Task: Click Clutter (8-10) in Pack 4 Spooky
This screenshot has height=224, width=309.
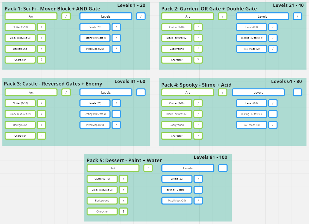Action: coord(176,103)
